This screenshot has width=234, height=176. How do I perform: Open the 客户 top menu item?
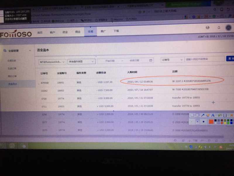tap(52, 32)
